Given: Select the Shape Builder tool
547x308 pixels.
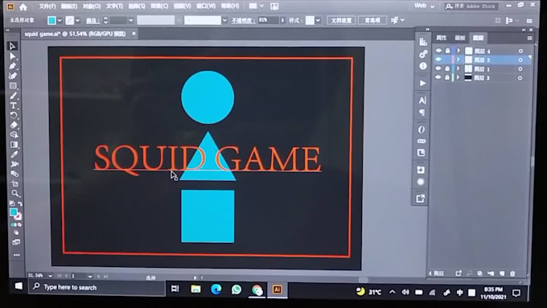Looking at the screenshot, I should coord(14,134).
